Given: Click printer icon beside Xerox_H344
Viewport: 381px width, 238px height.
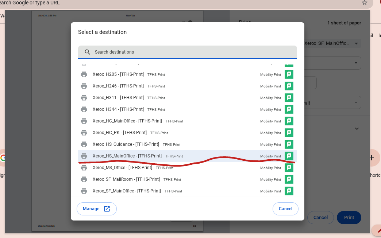Looking at the screenshot, I should click(84, 109).
